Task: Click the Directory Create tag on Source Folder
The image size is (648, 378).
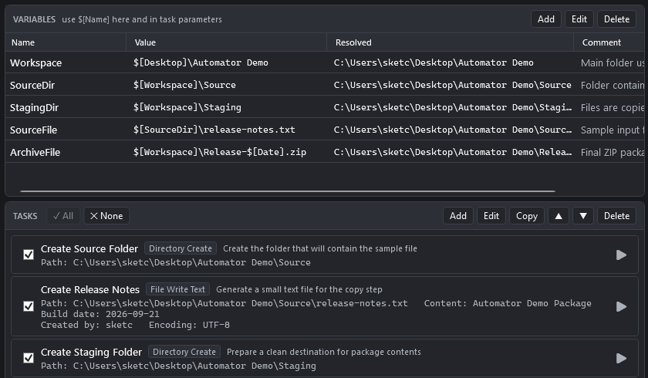Action: (181, 248)
